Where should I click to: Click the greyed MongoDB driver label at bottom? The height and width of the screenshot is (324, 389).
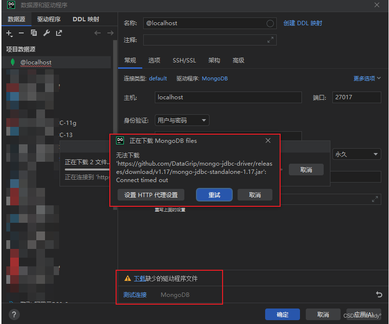[175, 295]
